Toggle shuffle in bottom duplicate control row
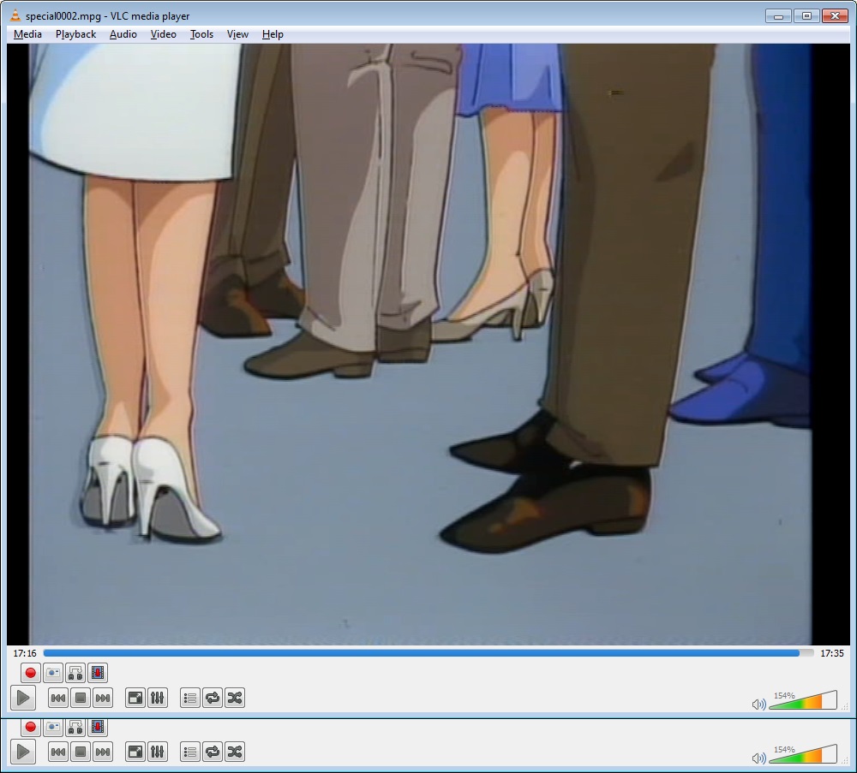This screenshot has height=773, width=857. click(235, 752)
